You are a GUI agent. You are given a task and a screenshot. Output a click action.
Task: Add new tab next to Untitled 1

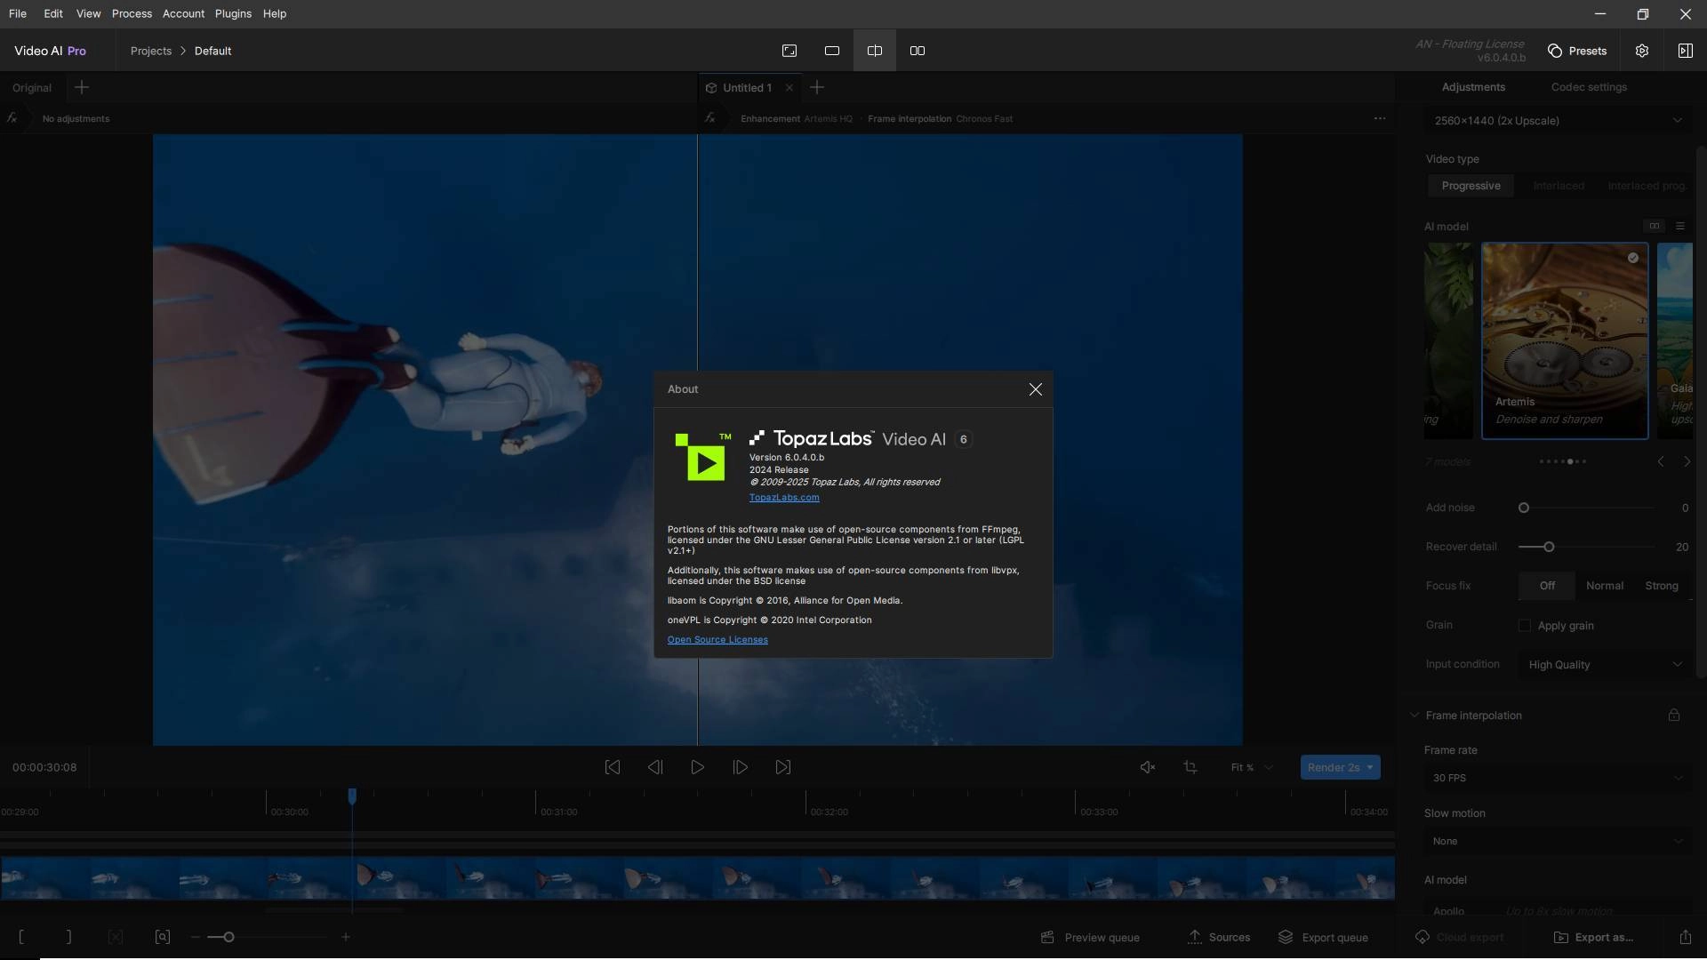click(x=817, y=87)
